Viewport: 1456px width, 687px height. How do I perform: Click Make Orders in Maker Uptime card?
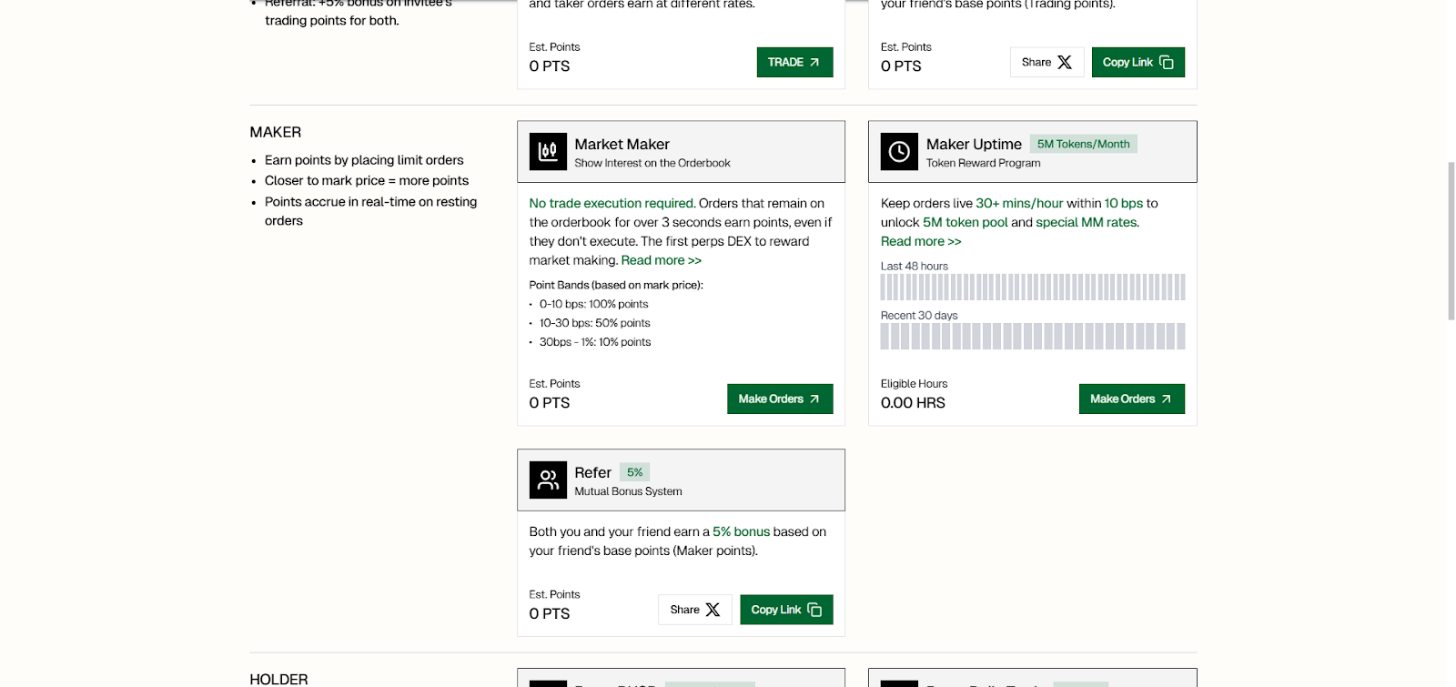pos(1131,399)
